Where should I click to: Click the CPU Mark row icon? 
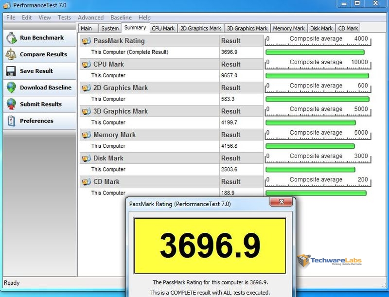[87, 65]
